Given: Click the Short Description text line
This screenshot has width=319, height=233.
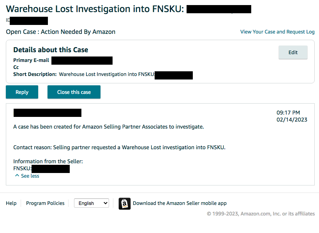Looking at the screenshot, I should click(x=84, y=74).
